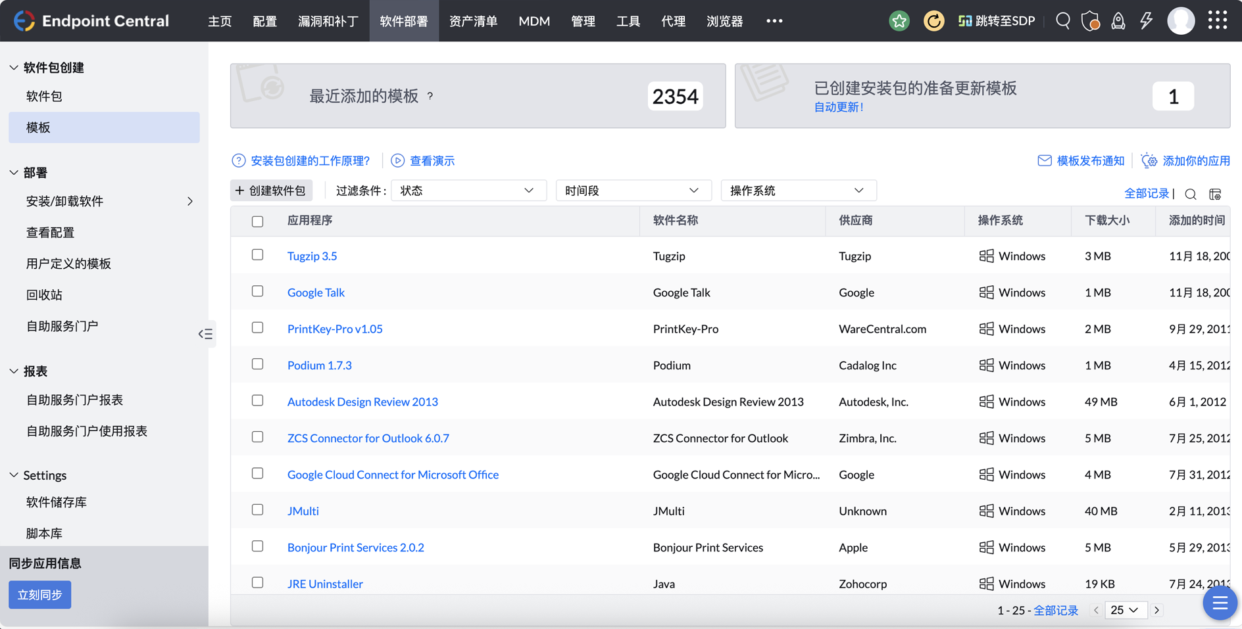Open column chooser icon above table
The height and width of the screenshot is (629, 1242).
pos(1215,194)
